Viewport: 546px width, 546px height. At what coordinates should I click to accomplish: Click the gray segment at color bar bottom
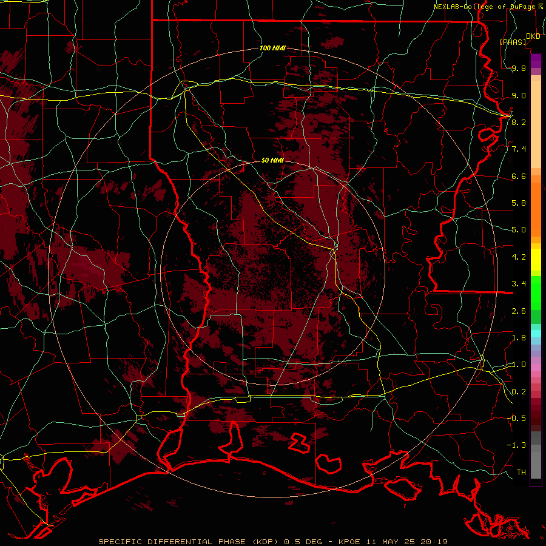pos(536,456)
